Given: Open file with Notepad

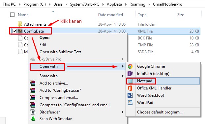Looking at the screenshot, I should tap(163, 81).
